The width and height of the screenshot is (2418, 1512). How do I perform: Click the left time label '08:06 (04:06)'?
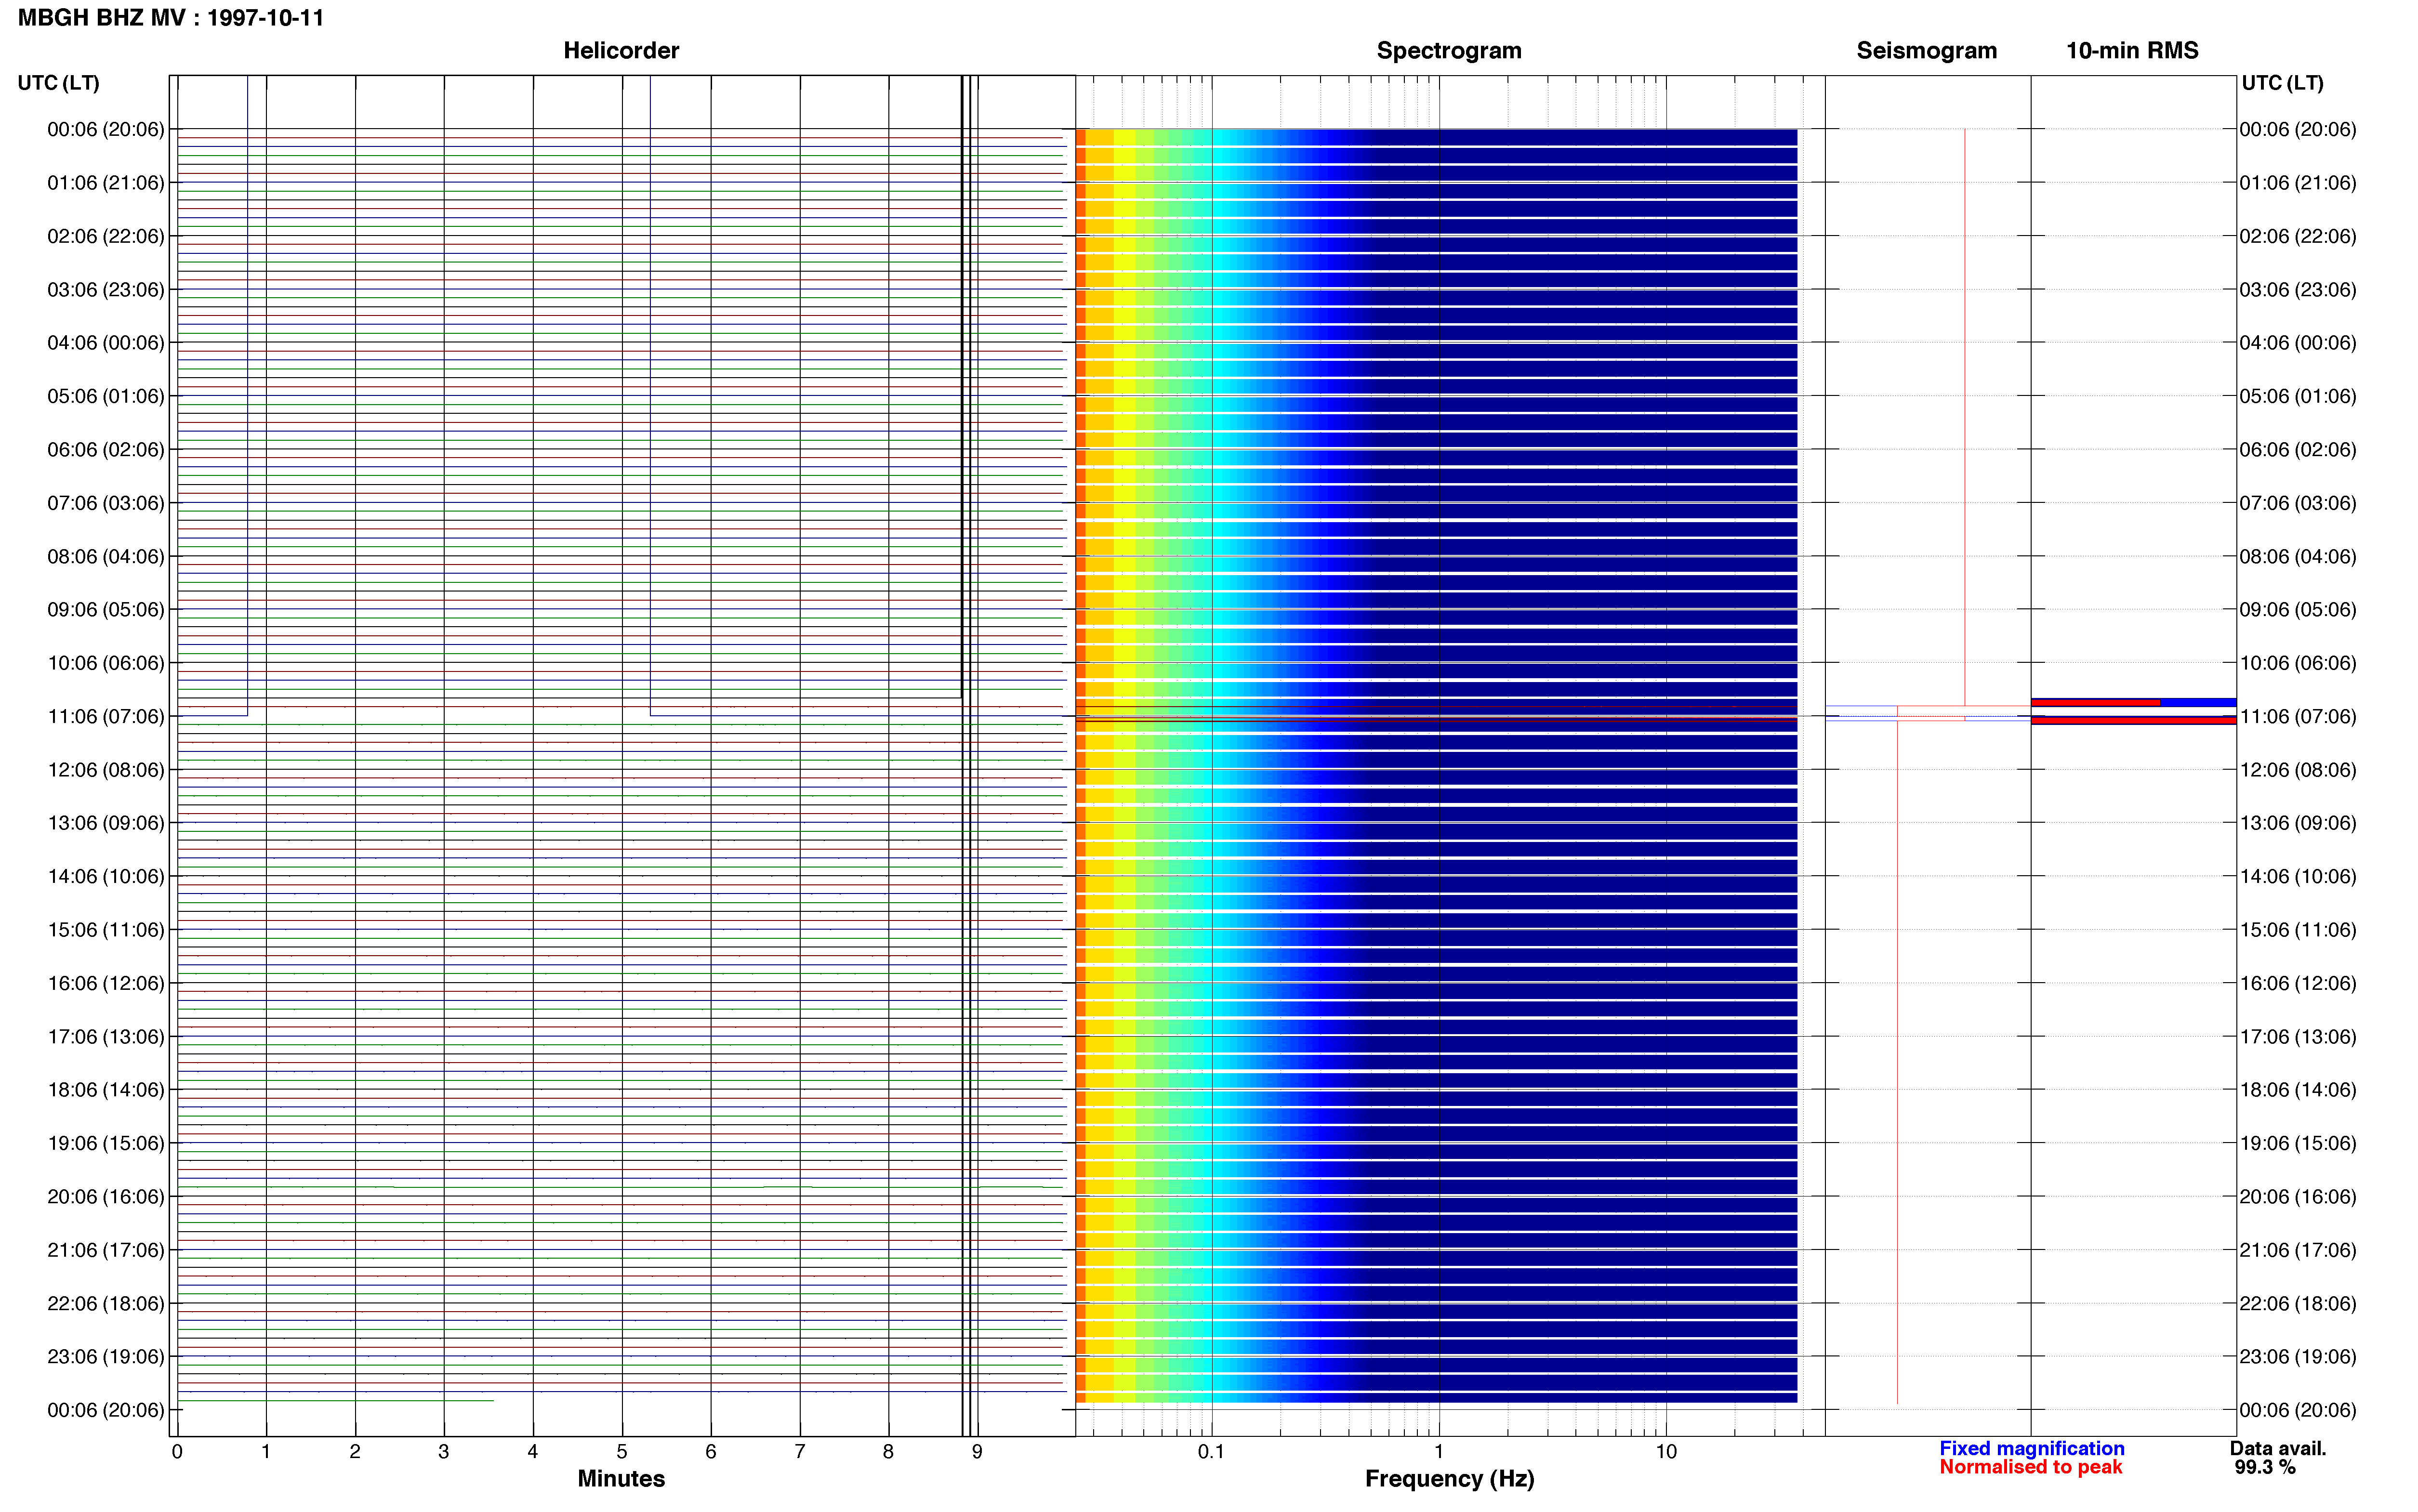coord(106,556)
